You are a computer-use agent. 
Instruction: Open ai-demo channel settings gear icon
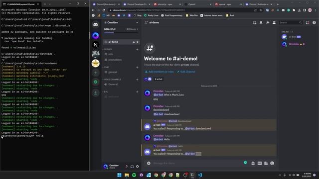[138, 42]
